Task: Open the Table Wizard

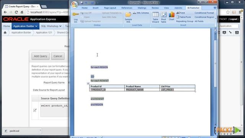Action: 155,17
